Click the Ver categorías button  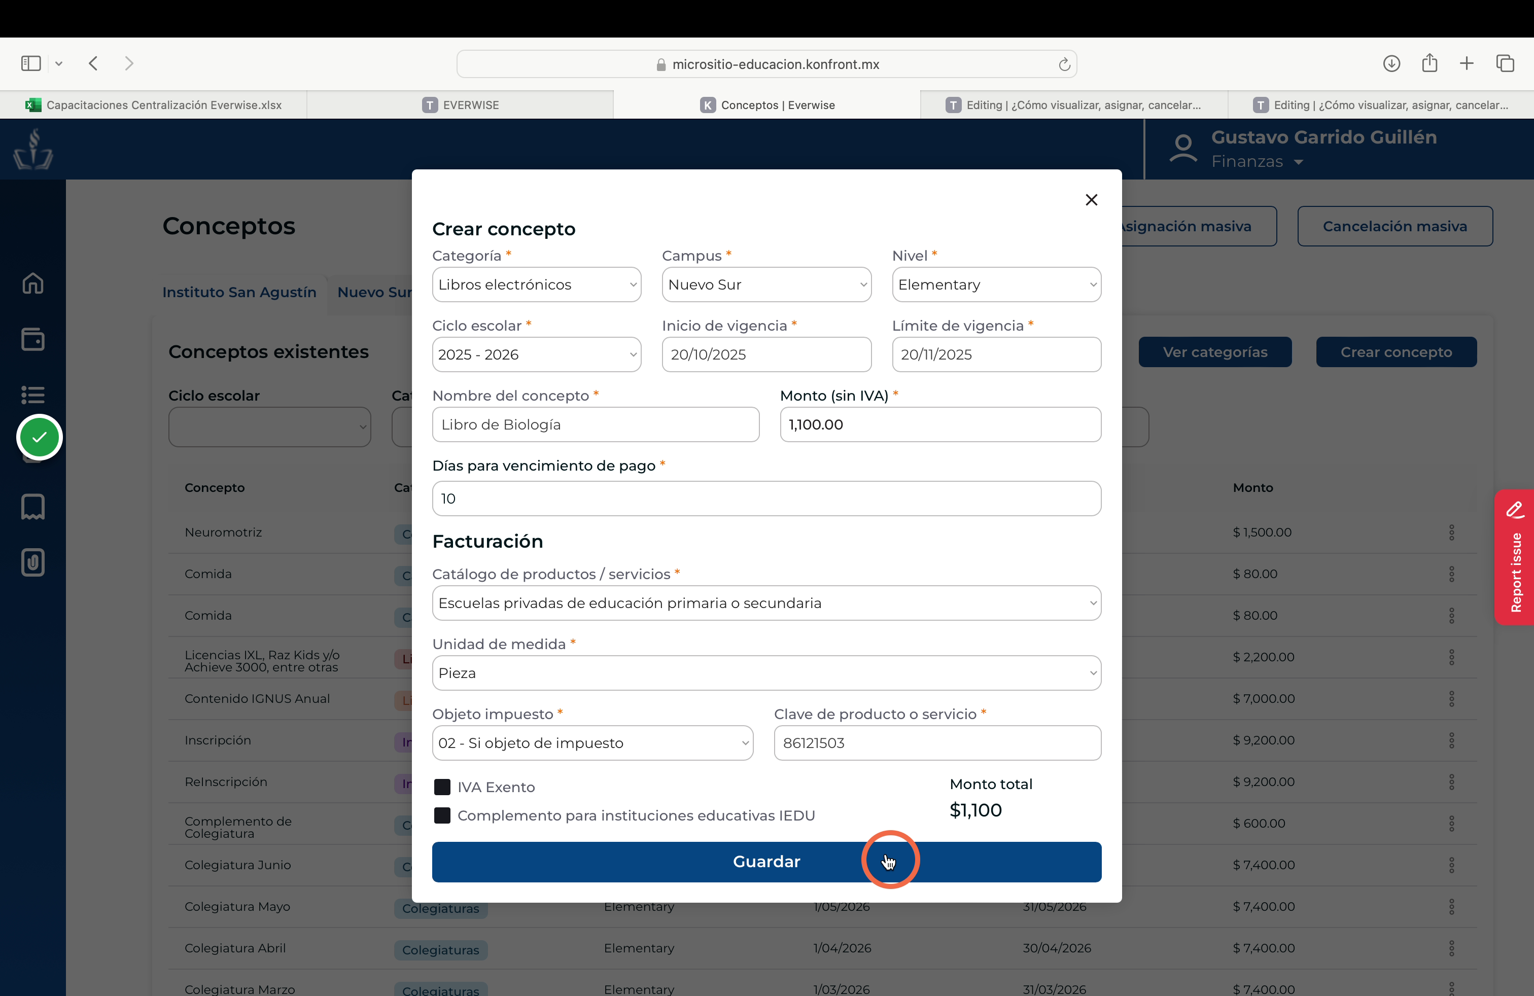[1214, 352]
